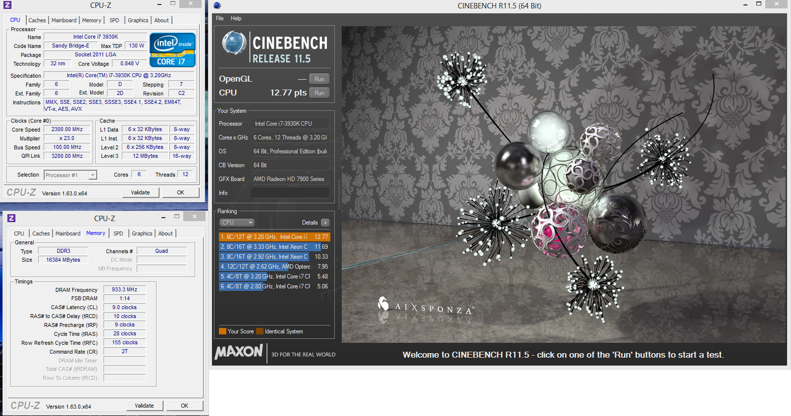
Task: Select Caches tab in lower CPU-Z window
Action: click(41, 233)
